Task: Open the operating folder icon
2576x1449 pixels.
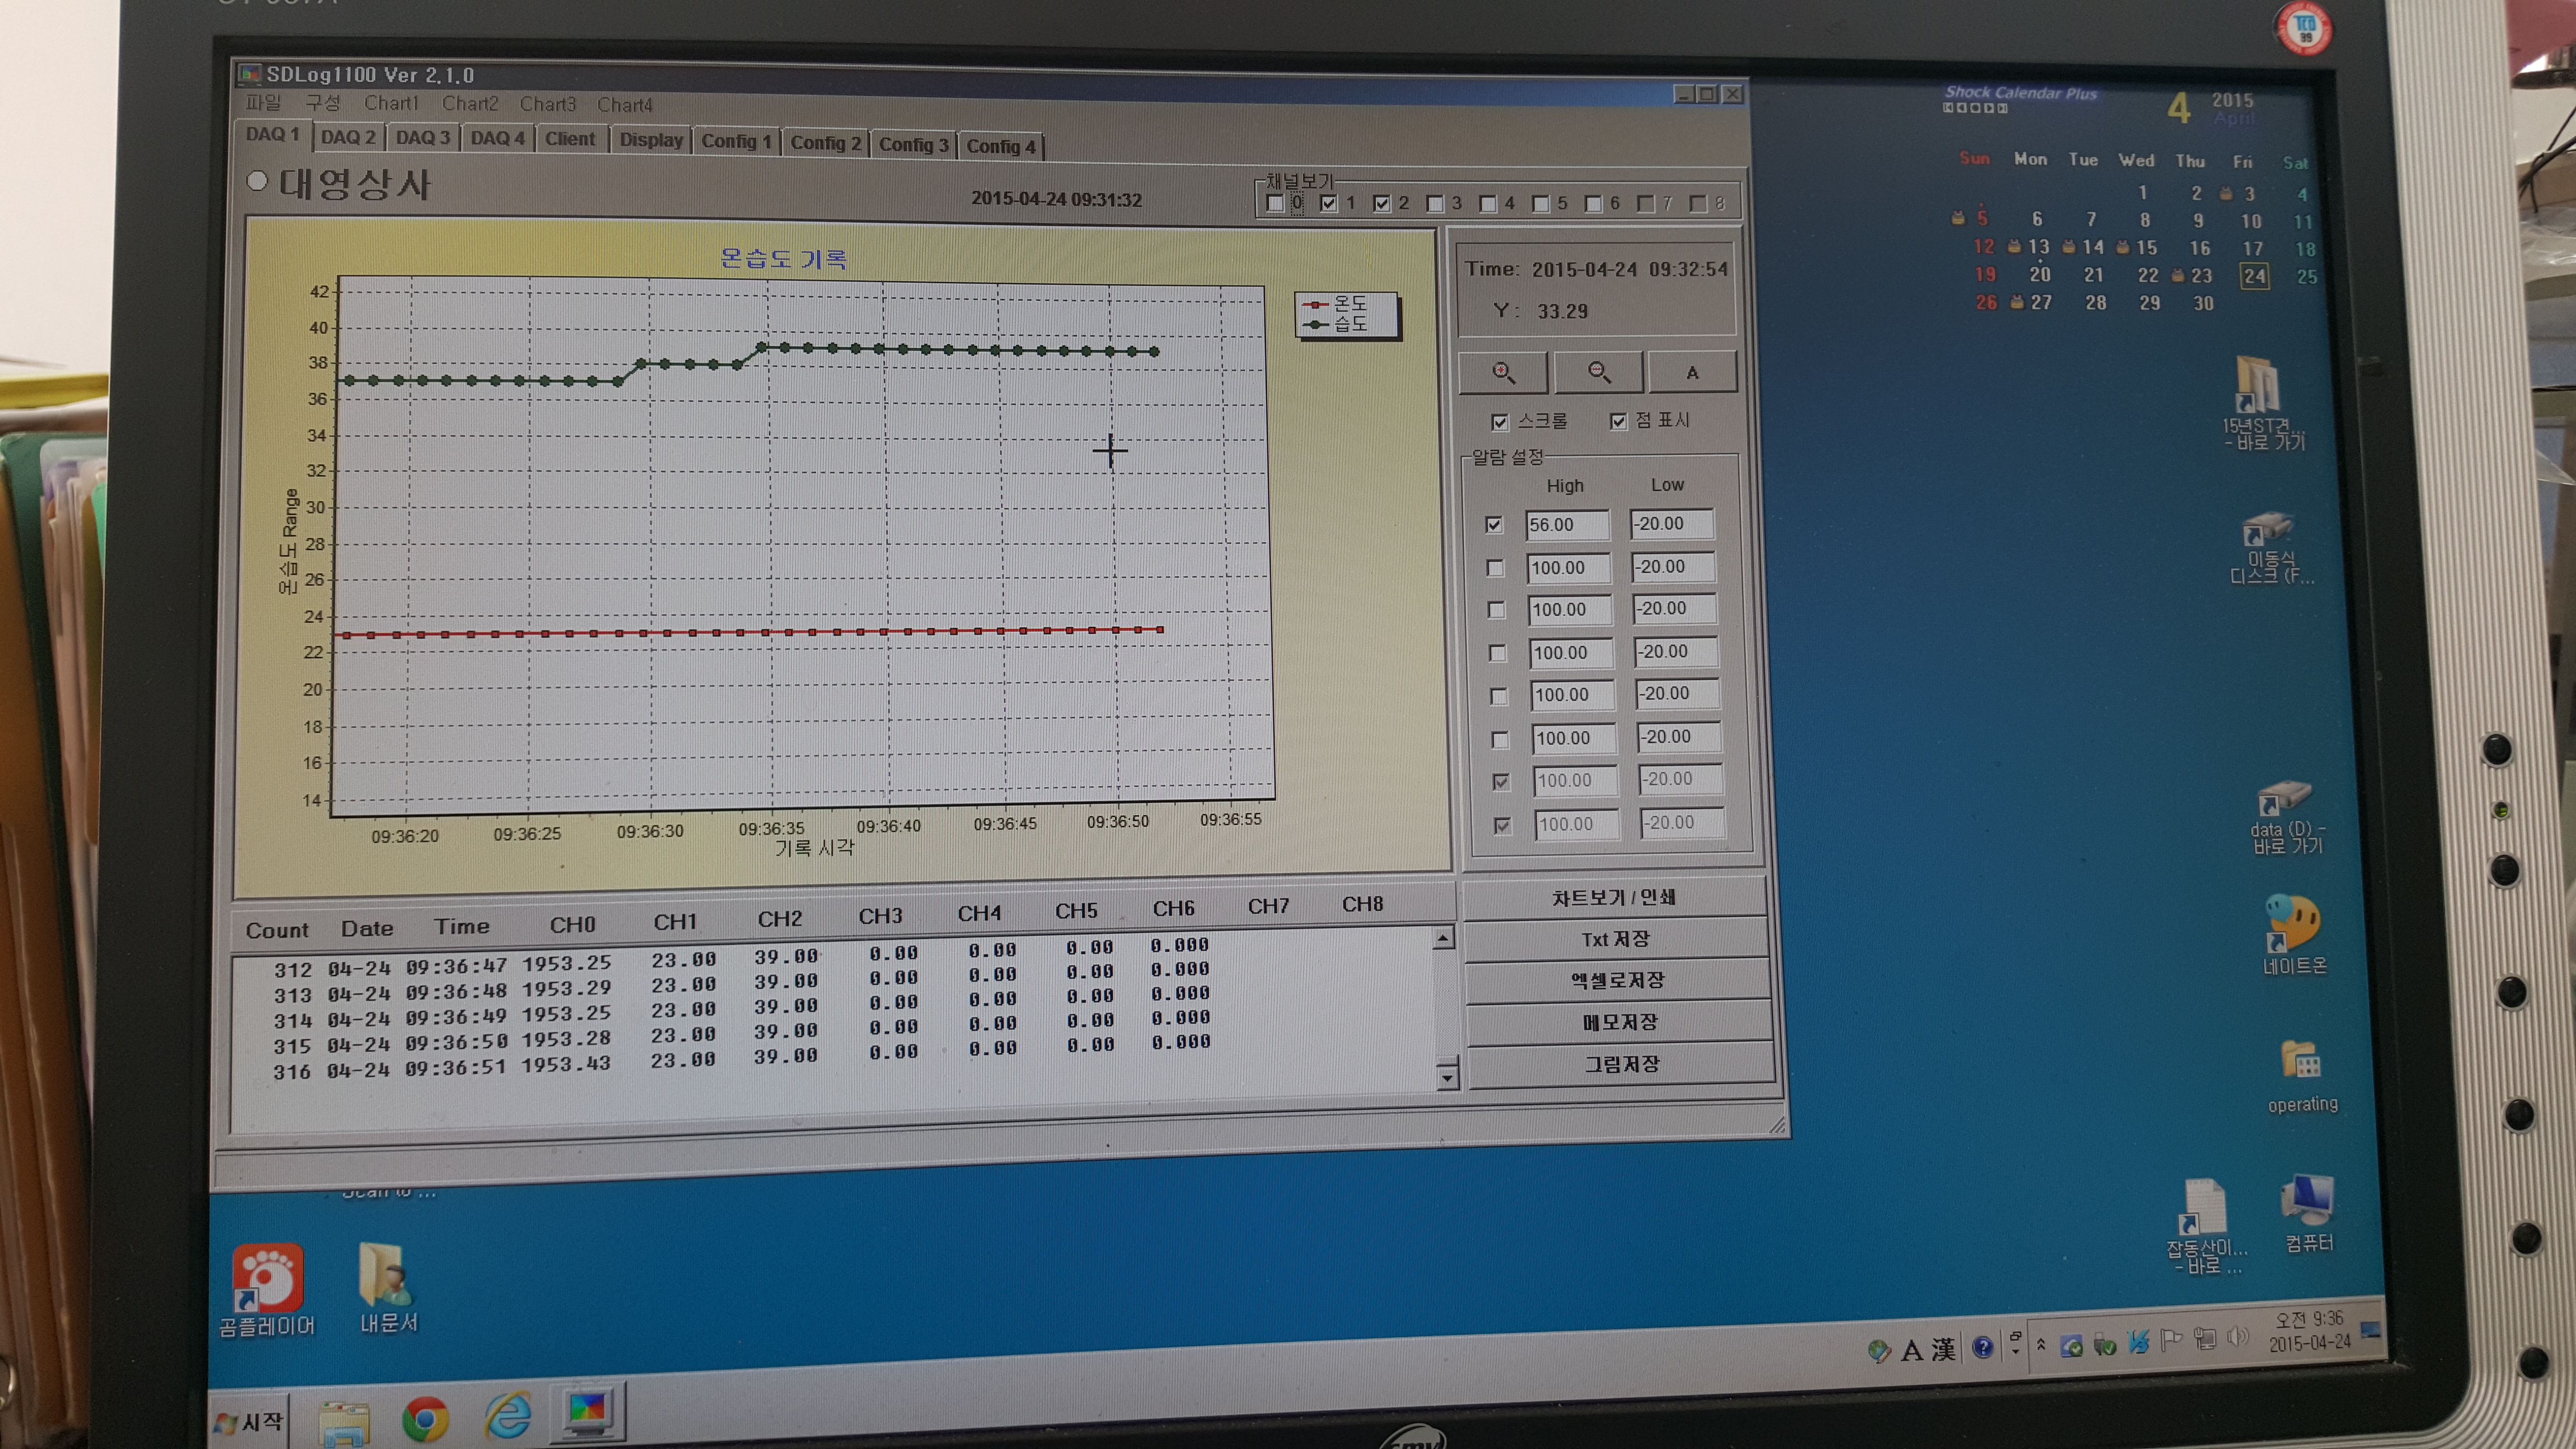Action: click(2301, 1077)
